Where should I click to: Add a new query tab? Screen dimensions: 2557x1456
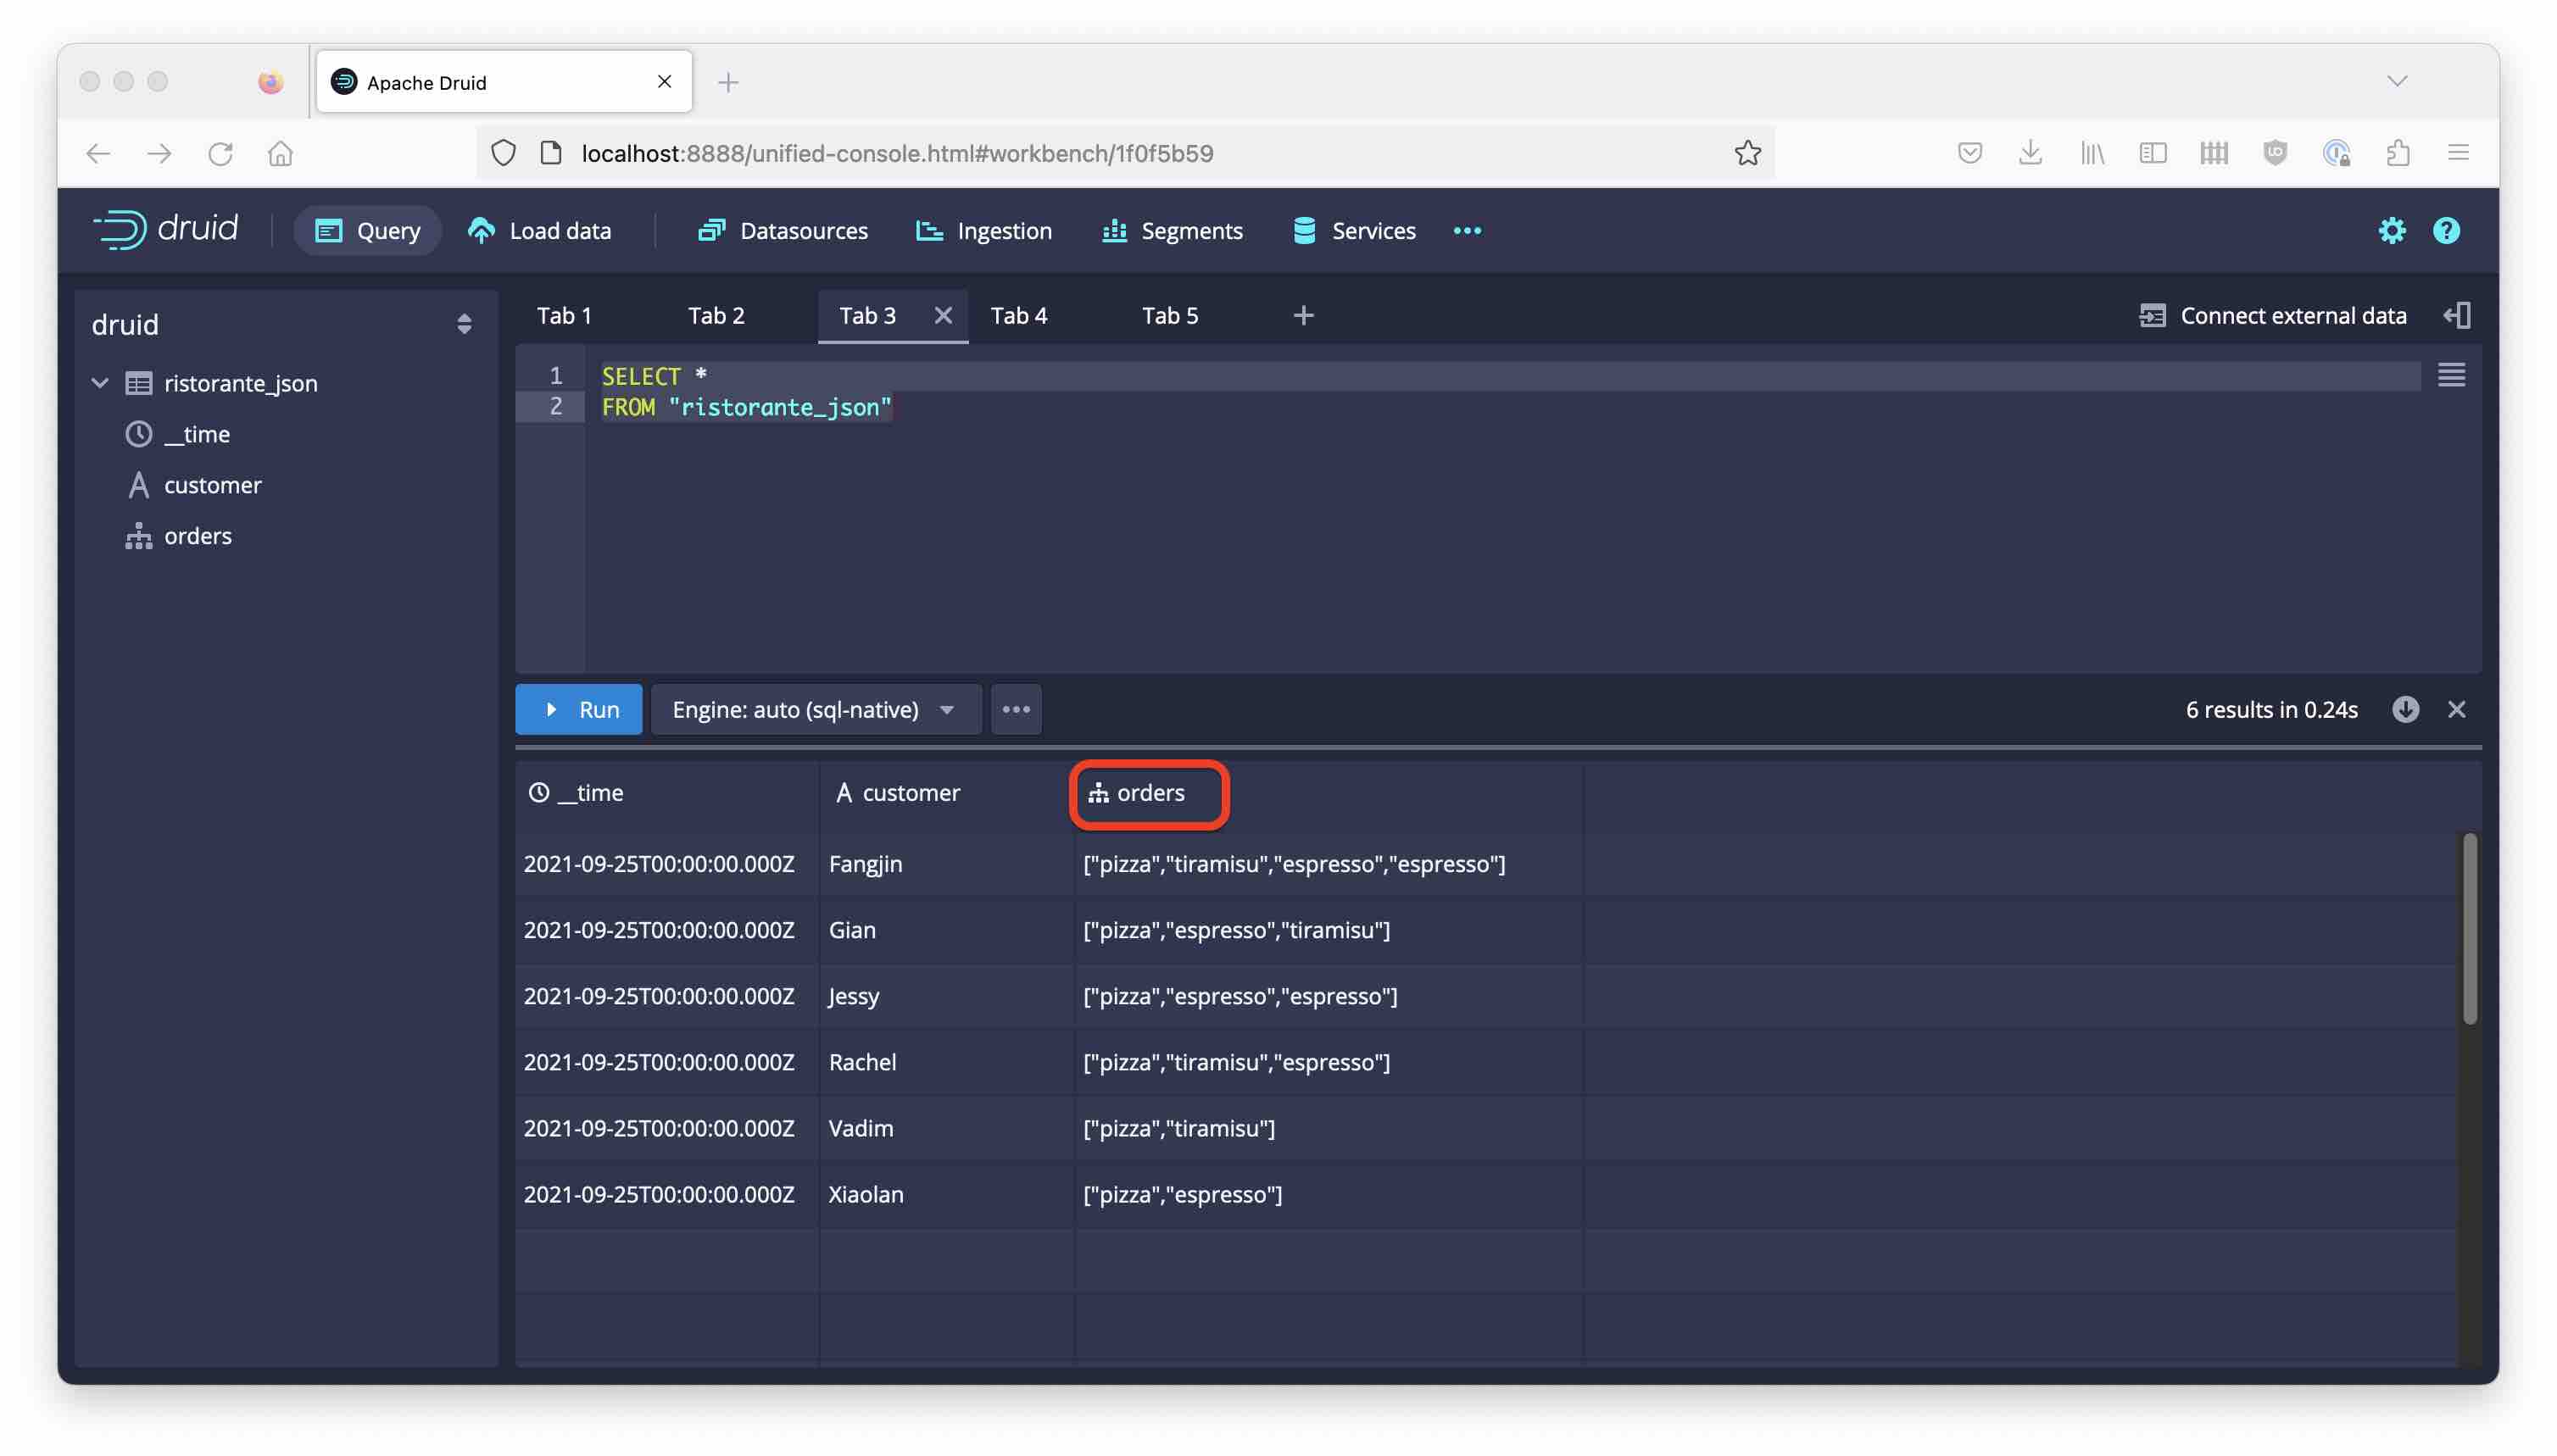1302,316
